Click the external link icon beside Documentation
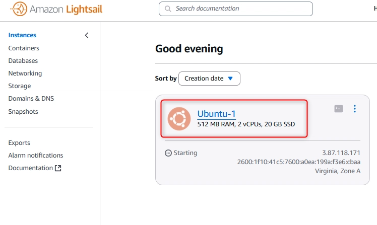The height and width of the screenshot is (225, 377). (58, 168)
